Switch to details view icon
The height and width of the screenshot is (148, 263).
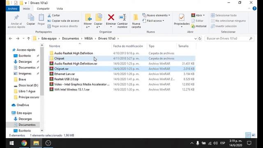coord(248,135)
